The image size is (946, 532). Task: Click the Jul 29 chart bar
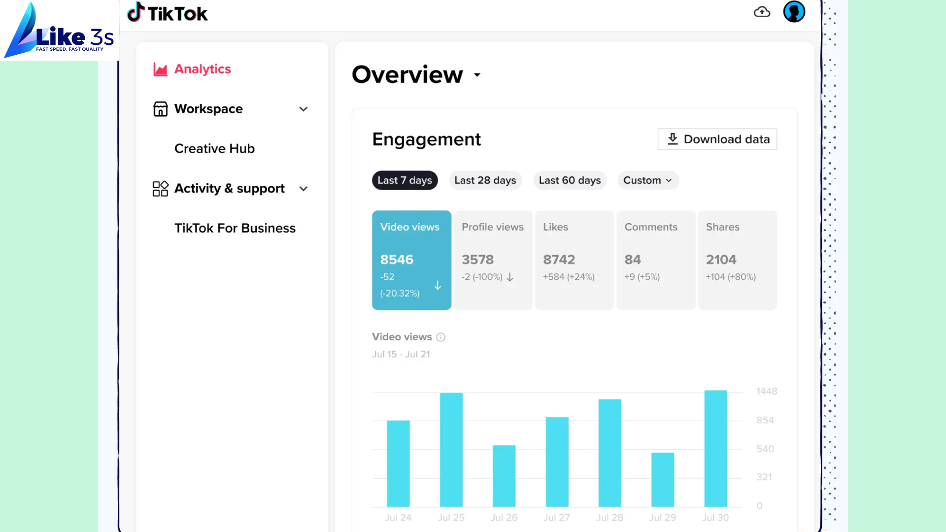click(663, 480)
